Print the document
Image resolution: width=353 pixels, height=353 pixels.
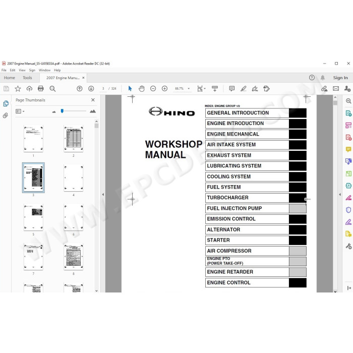(41, 89)
